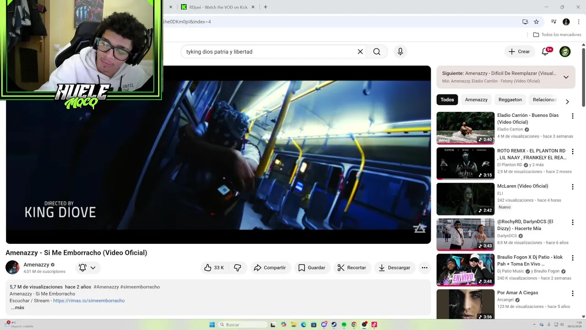586x330 pixels.
Task: Open subscription notification bell dropdown
Action: pos(87,268)
